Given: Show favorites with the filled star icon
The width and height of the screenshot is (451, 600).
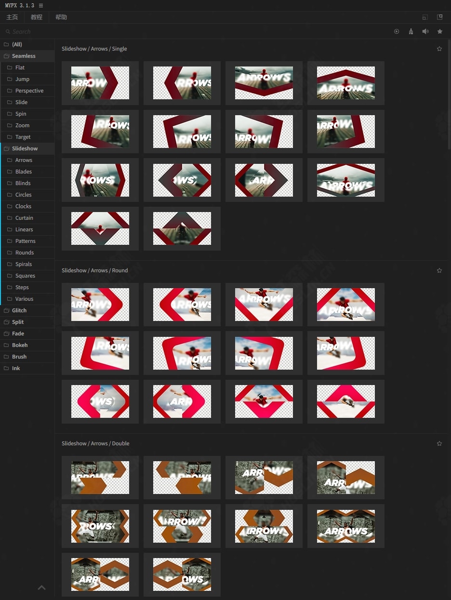Looking at the screenshot, I should point(440,31).
